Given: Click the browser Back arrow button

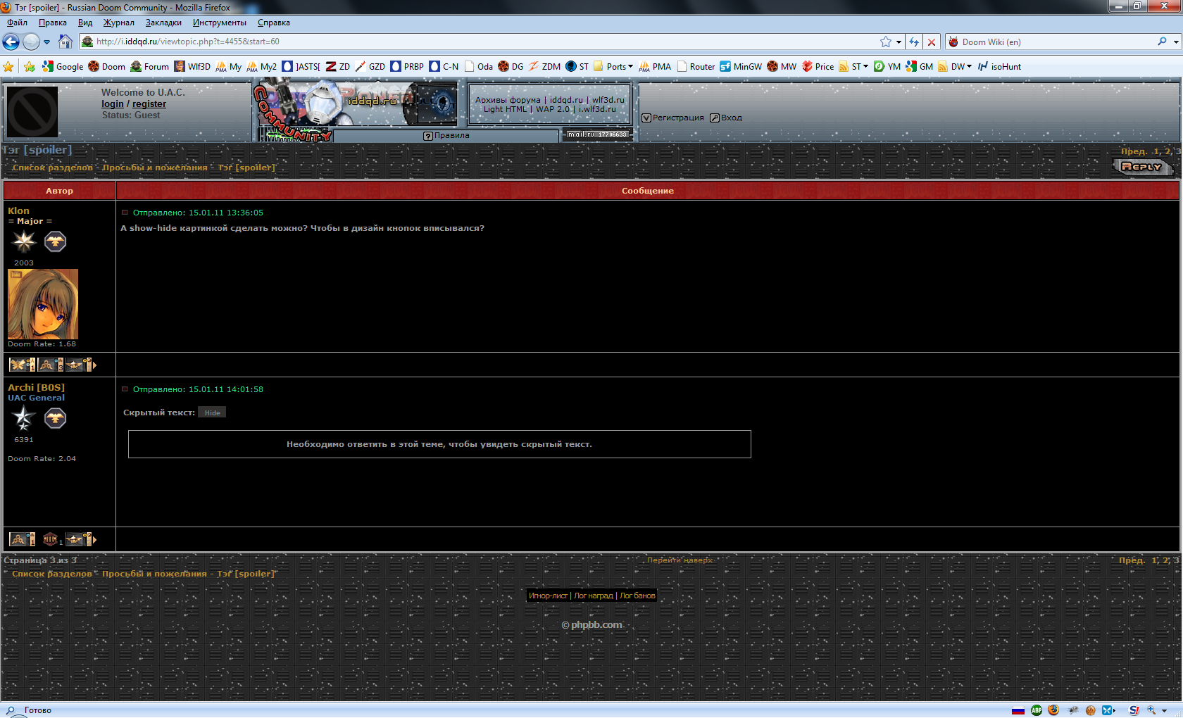Looking at the screenshot, I should click(x=11, y=42).
